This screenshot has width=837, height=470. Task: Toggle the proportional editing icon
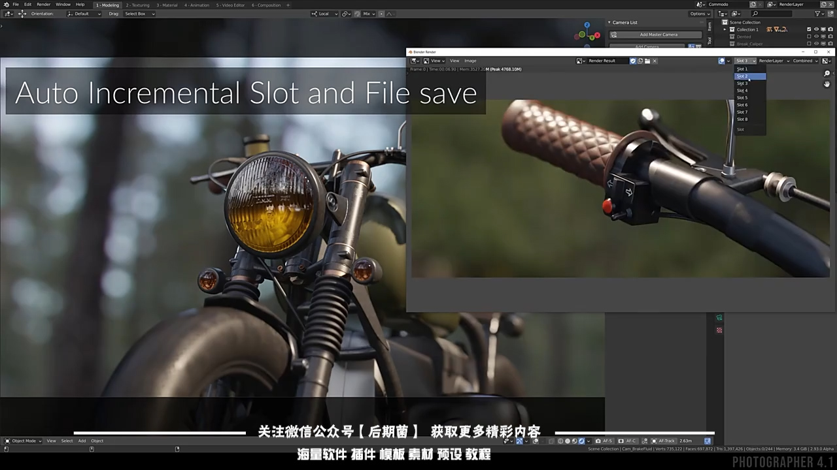click(x=381, y=14)
